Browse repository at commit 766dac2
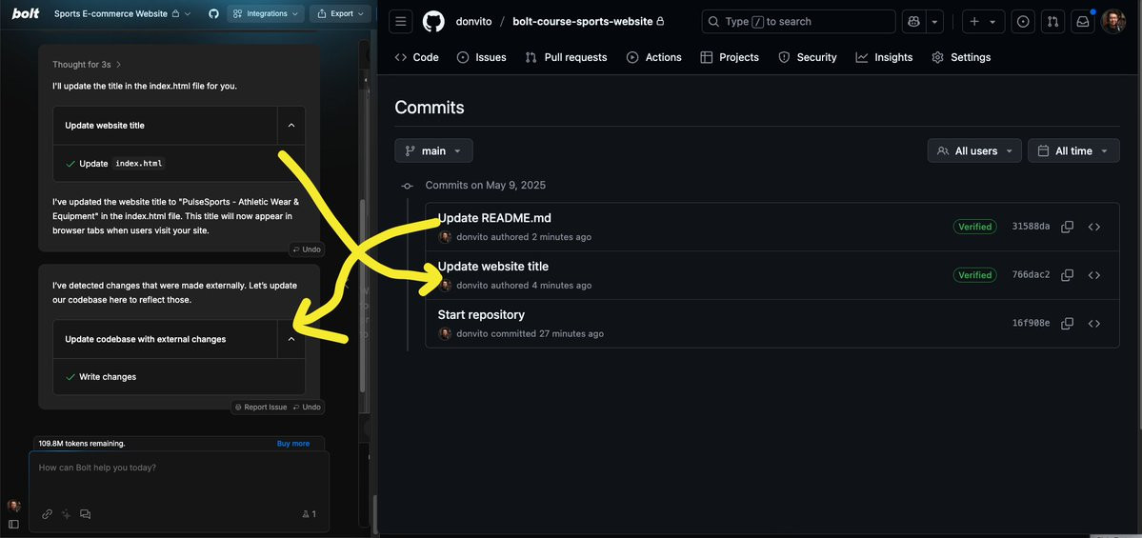This screenshot has height=538, width=1142. pyautogui.click(x=1094, y=275)
